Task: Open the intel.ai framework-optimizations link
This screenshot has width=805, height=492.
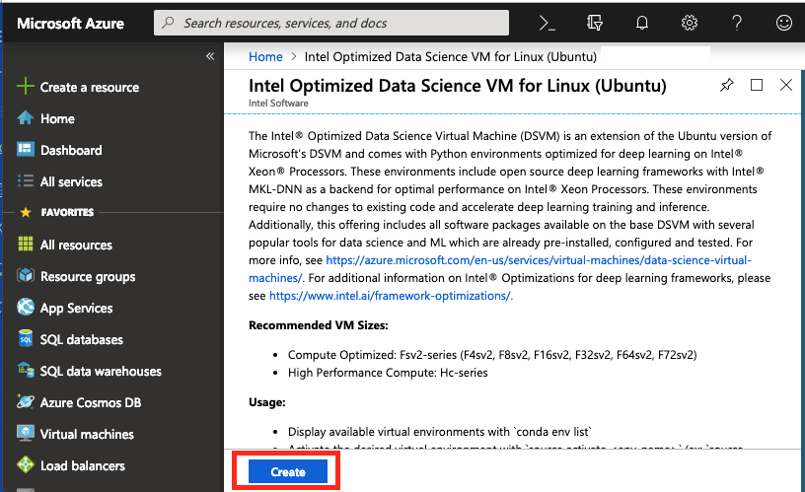Action: pos(391,296)
